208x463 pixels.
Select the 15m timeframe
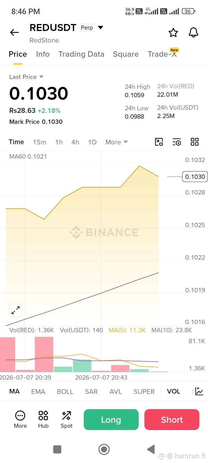(40, 142)
